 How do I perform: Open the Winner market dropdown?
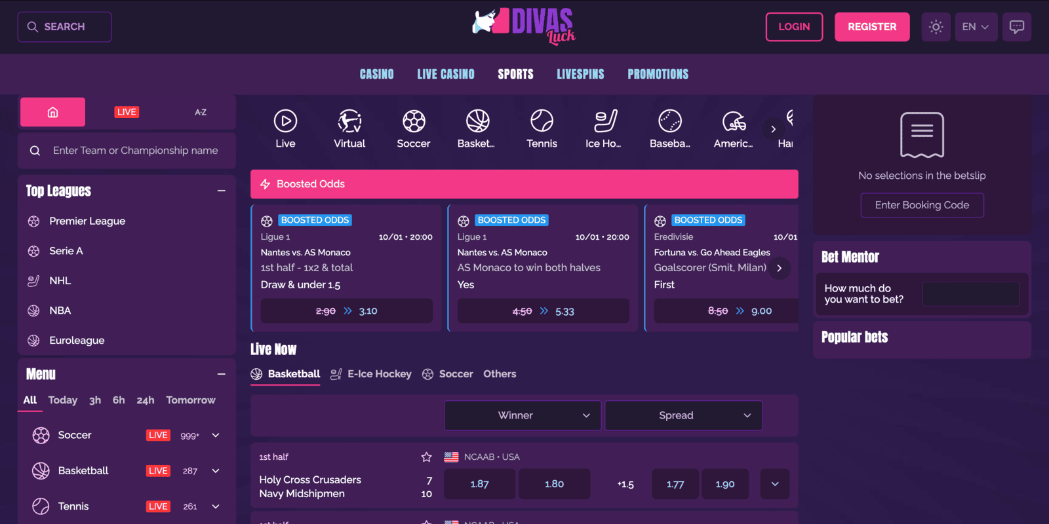point(523,415)
